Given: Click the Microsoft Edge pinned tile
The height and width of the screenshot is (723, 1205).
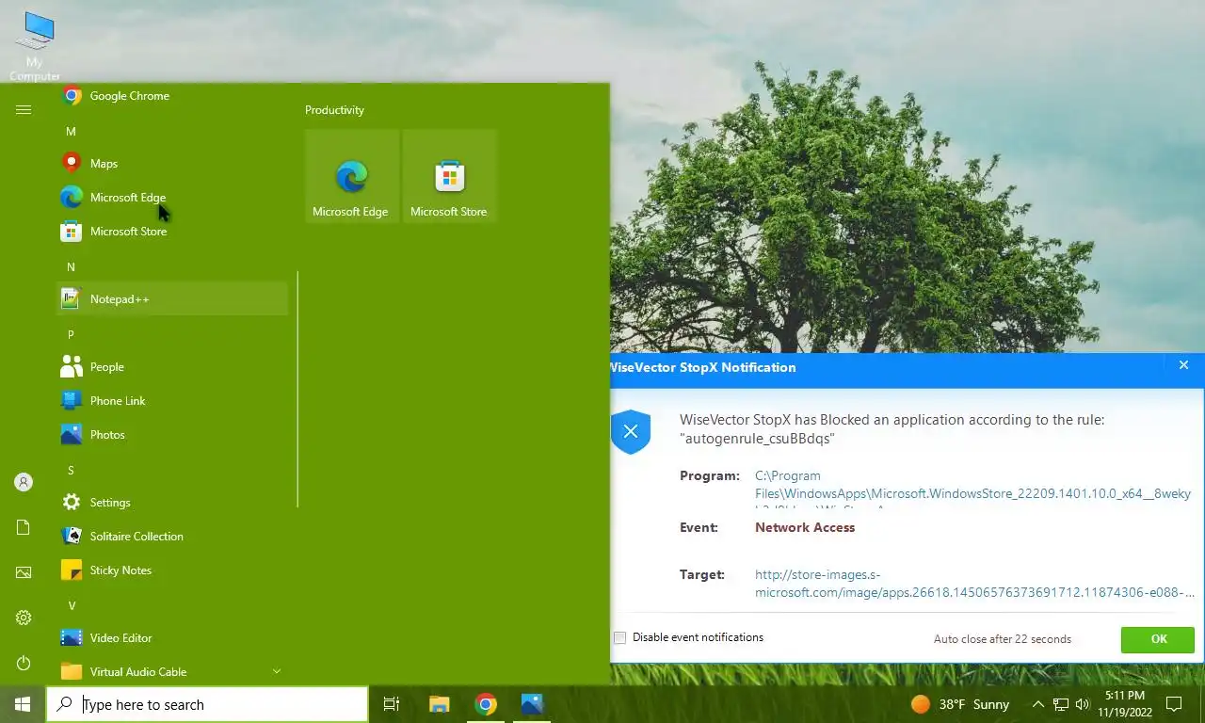Looking at the screenshot, I should click(x=352, y=176).
